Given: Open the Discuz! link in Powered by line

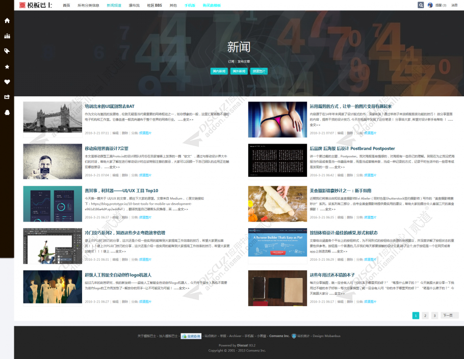Looking at the screenshot, I should click(242, 345).
